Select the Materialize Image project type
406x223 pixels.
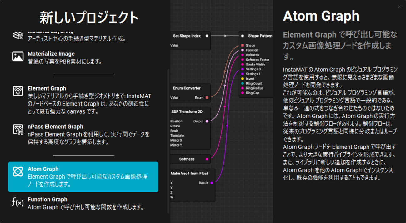click(83, 58)
